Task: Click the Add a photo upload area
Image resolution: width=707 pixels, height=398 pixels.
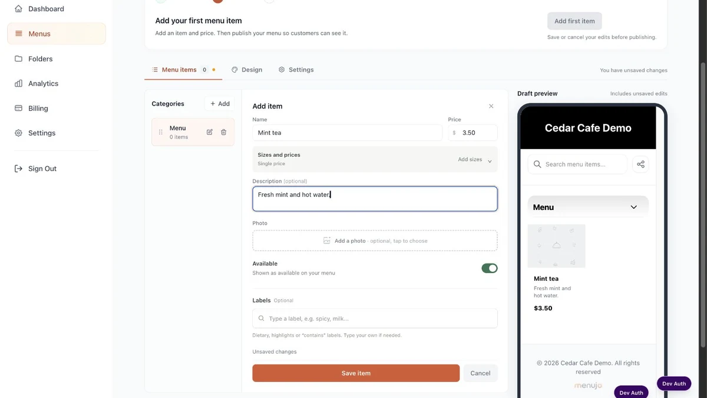Action: point(375,241)
